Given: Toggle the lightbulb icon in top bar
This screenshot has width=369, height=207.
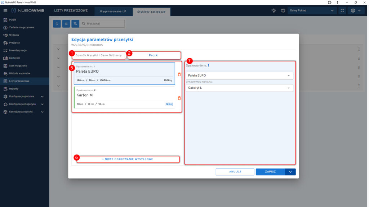Looking at the screenshot, I should click(274, 10).
